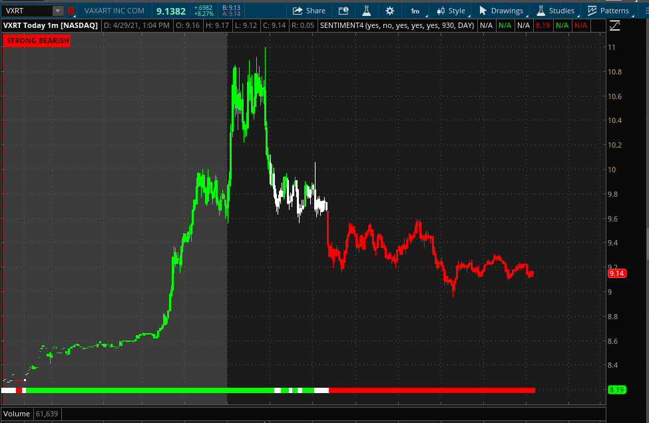The width and height of the screenshot is (649, 423).
Task: Click the close price readout C: 9.14
Action: click(274, 25)
